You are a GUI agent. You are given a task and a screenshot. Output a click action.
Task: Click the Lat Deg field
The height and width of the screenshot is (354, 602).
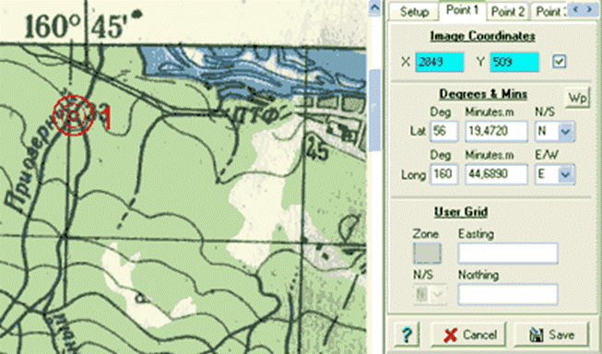444,131
